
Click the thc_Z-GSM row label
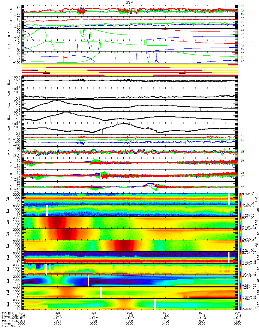tap(10, 321)
